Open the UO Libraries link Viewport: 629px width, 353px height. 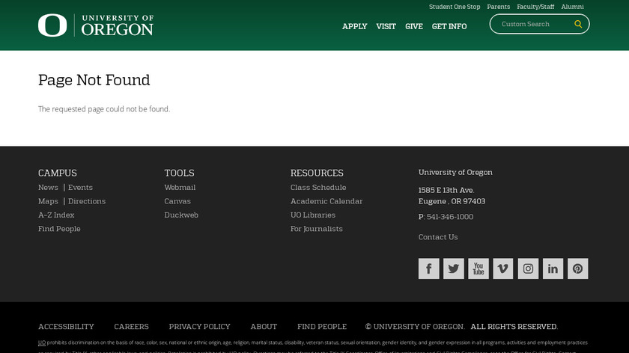pyautogui.click(x=313, y=215)
